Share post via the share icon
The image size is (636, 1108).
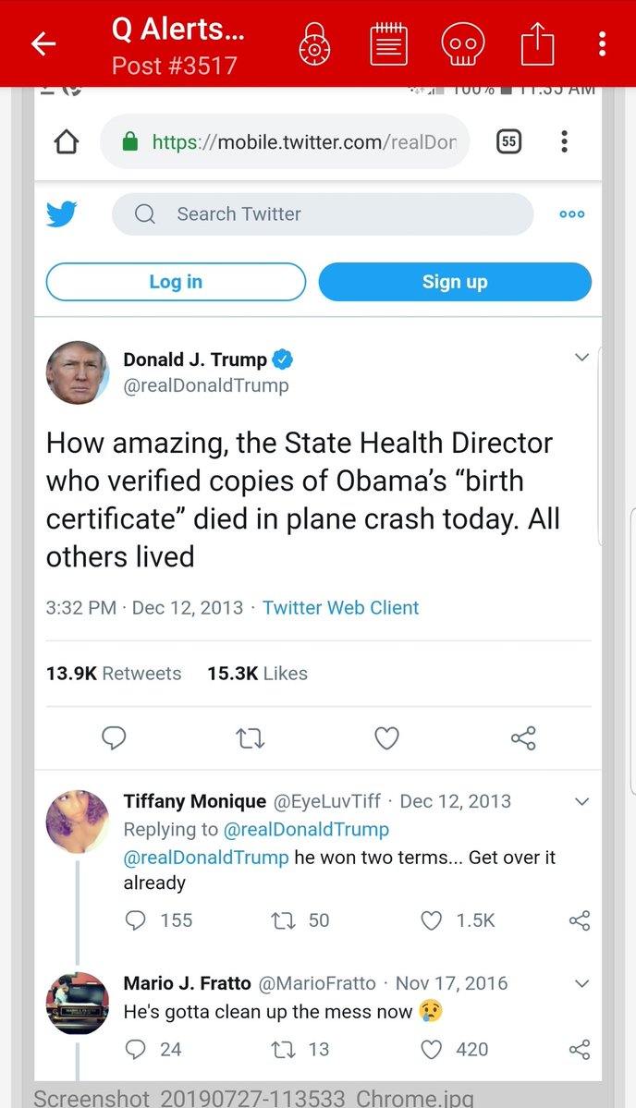tap(537, 43)
